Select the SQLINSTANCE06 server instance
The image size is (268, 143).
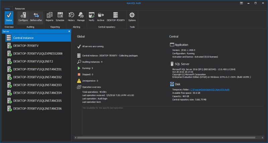(x=38, y=108)
